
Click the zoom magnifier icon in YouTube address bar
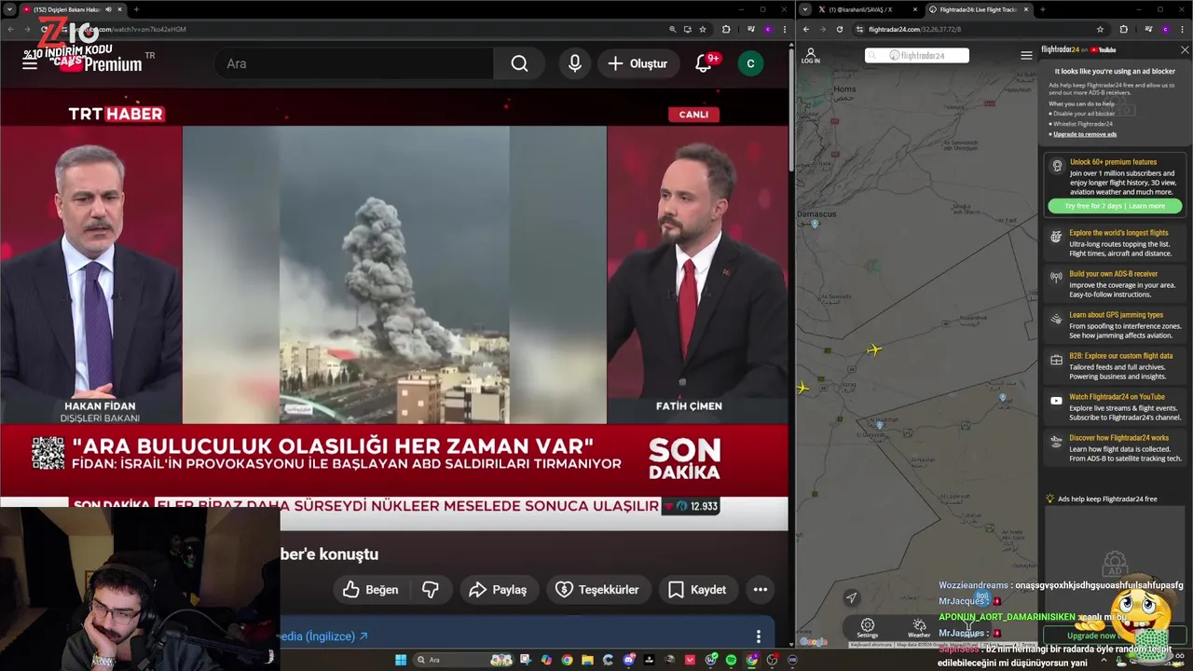click(673, 29)
